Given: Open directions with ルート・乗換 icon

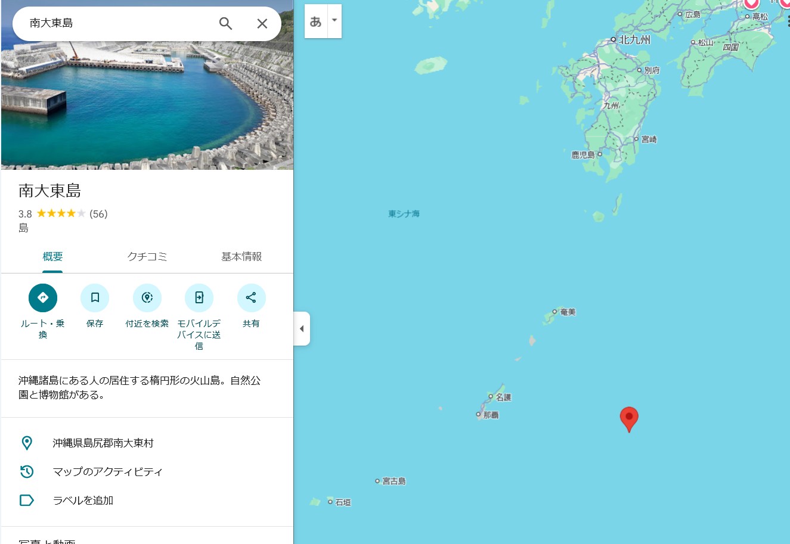Looking at the screenshot, I should point(43,298).
